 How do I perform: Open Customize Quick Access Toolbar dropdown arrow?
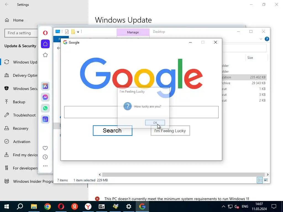78,32
